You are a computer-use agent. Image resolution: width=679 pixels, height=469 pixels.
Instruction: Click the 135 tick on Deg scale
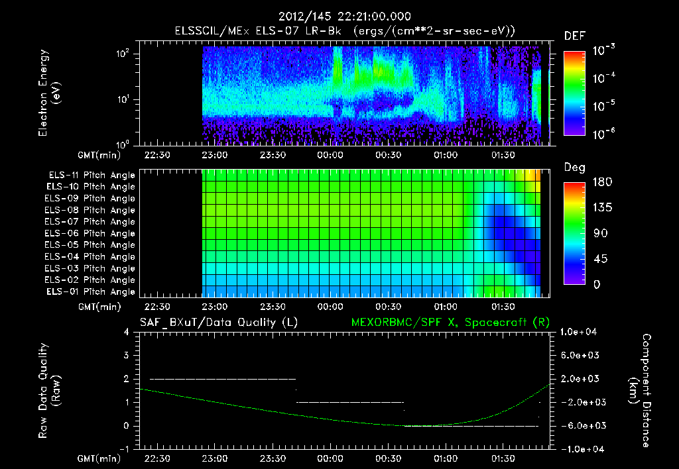pos(602,208)
